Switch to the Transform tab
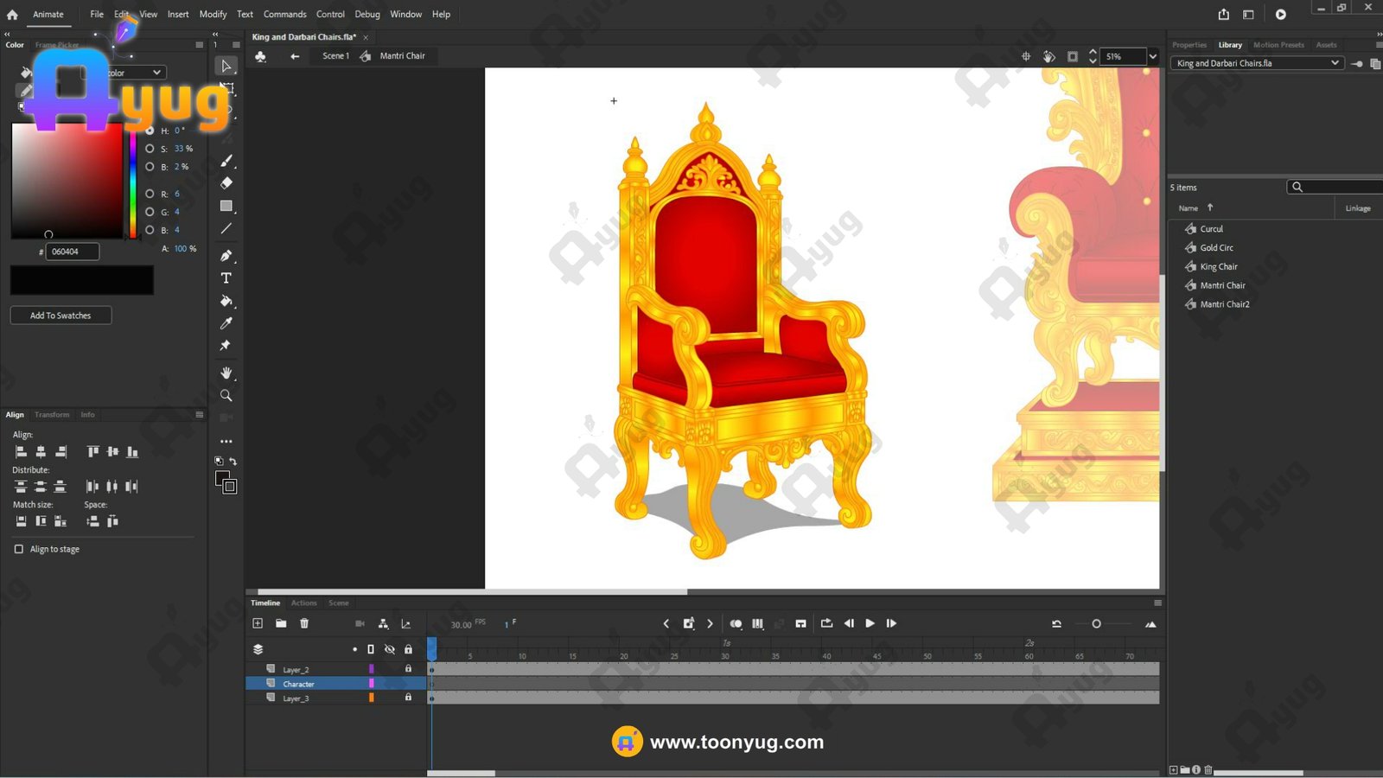Viewport: 1383px width, 778px height. 52,415
